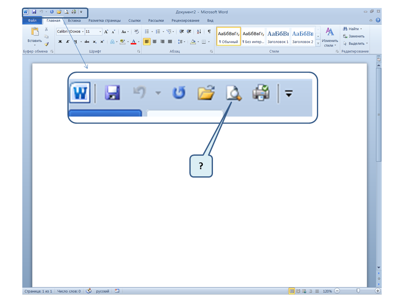Click the Заменить button
Viewport: 404px width, 303px height.
pos(356,36)
